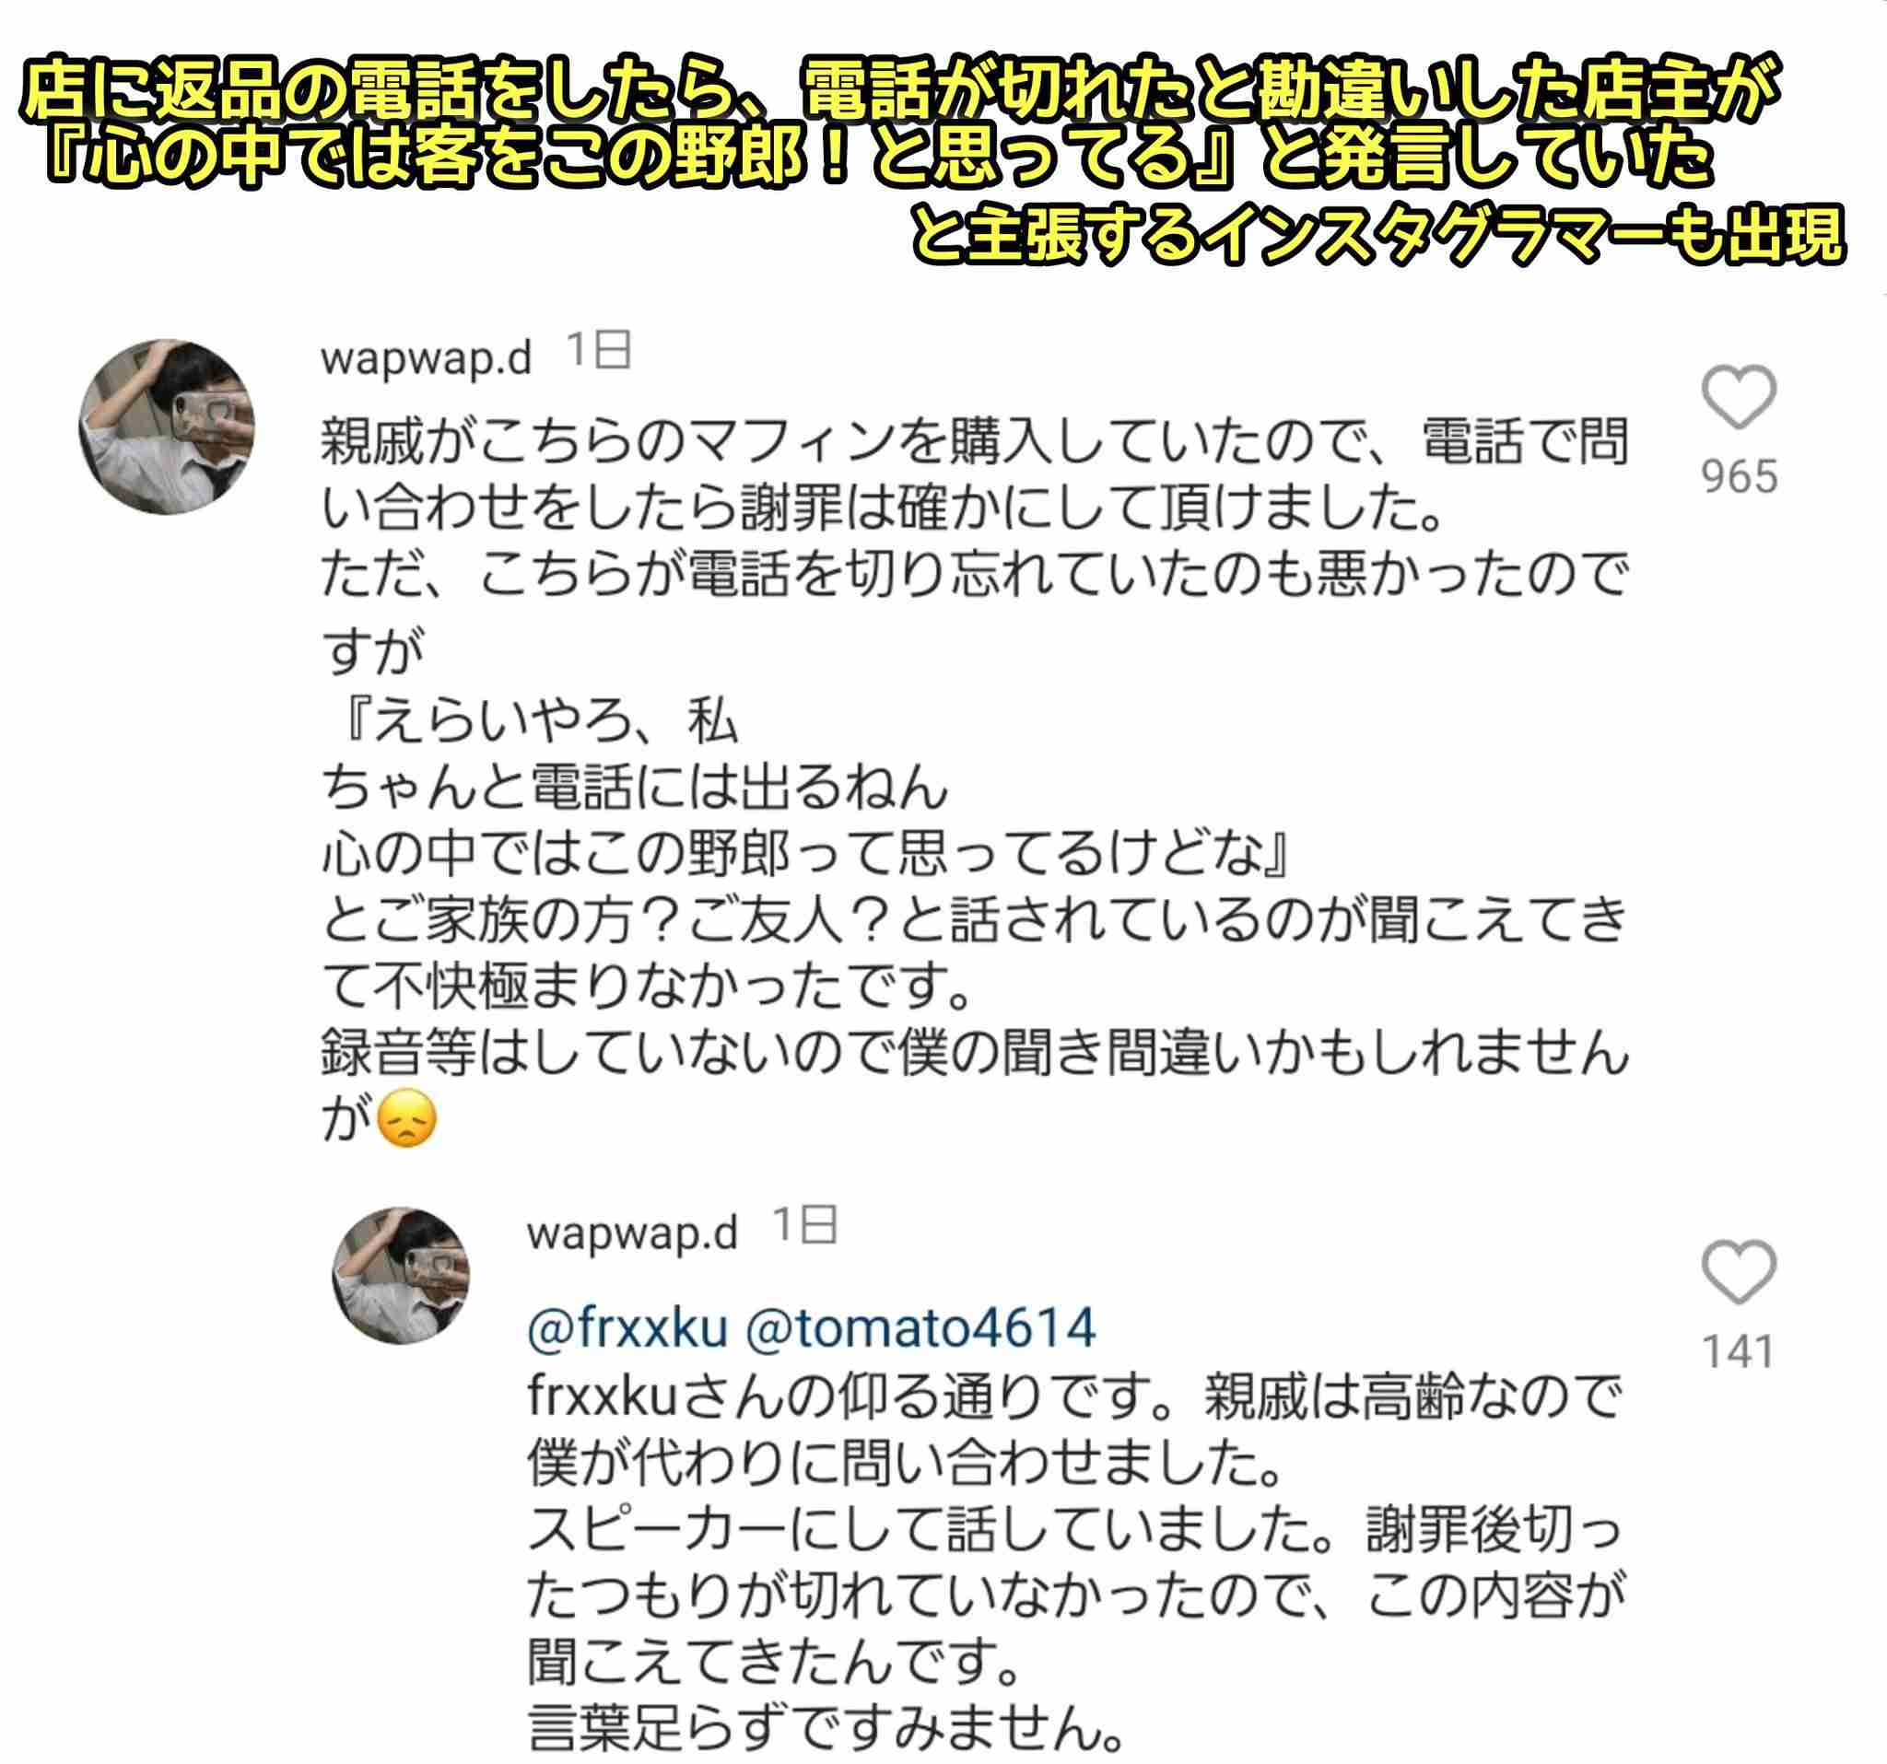1887x1764 pixels.
Task: Click the 1日 timestamp on the reply comment
Action: click(805, 1226)
